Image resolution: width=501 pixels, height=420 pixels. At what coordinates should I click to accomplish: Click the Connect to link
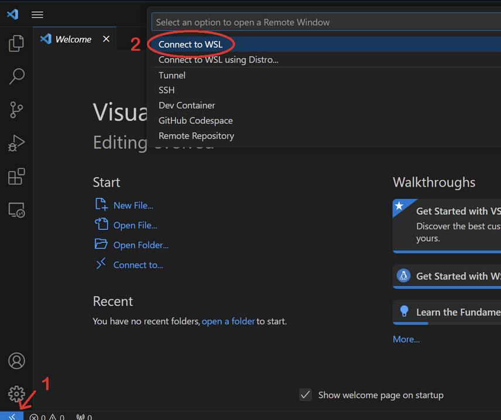click(138, 265)
